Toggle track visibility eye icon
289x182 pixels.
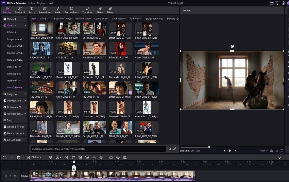[10, 176]
